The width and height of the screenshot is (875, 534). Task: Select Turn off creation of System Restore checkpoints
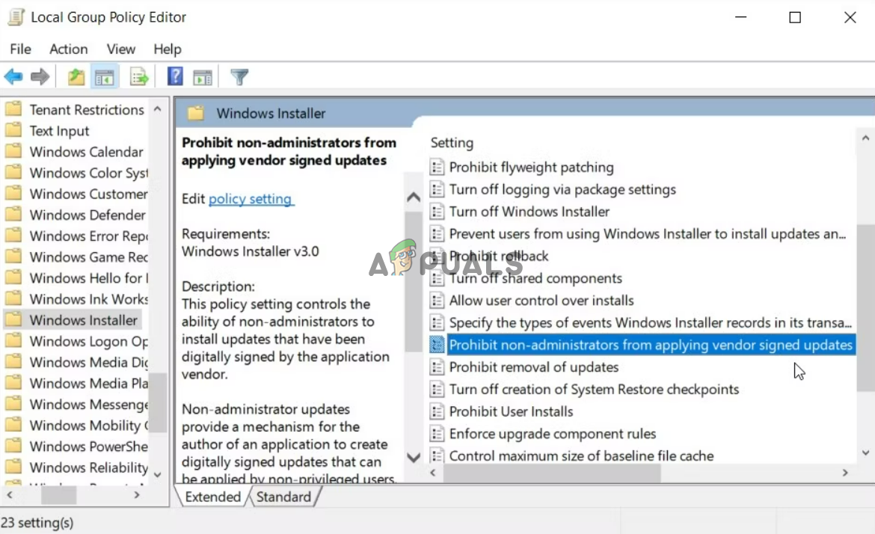click(594, 390)
